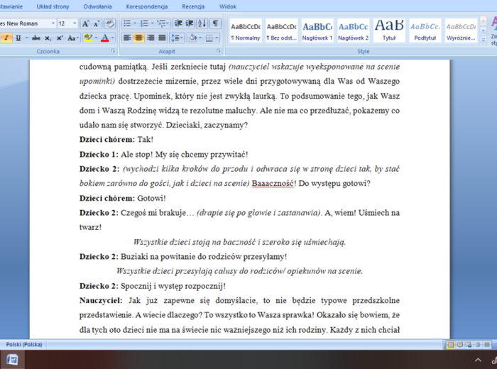The height and width of the screenshot is (369, 497).
Task: Toggle paragraph marks display
Action: click(216, 23)
